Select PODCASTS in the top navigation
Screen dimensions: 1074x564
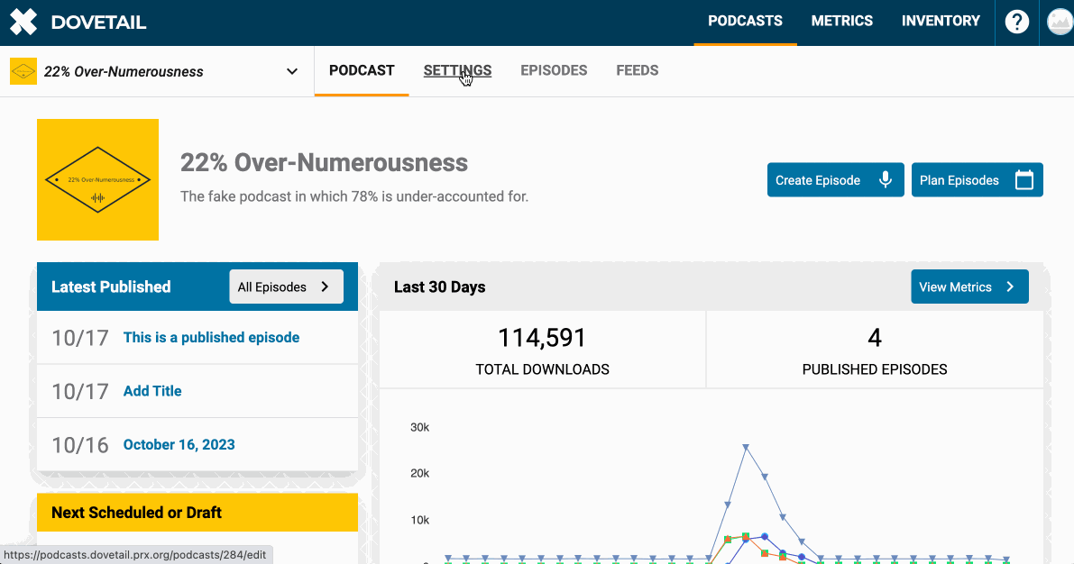(745, 21)
